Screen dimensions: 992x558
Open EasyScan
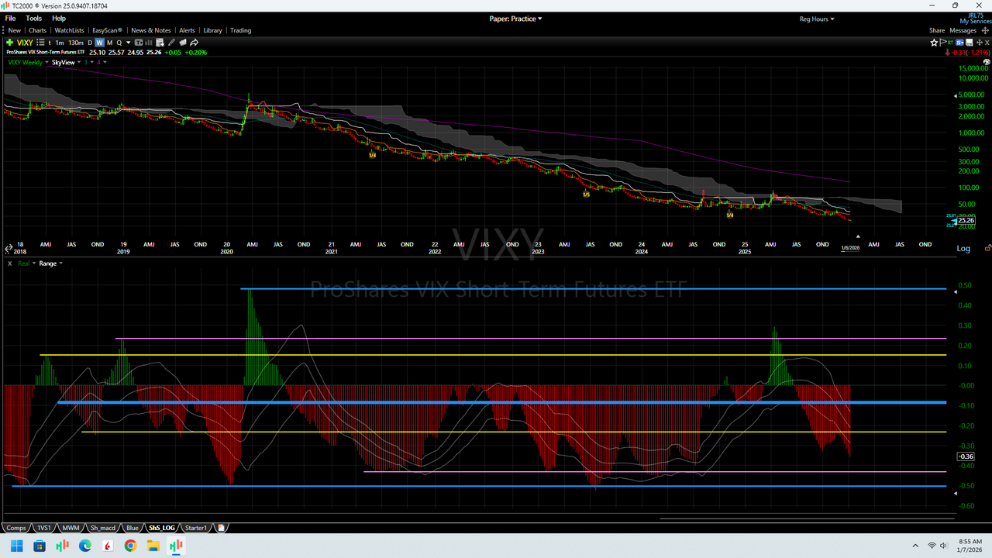pos(108,30)
